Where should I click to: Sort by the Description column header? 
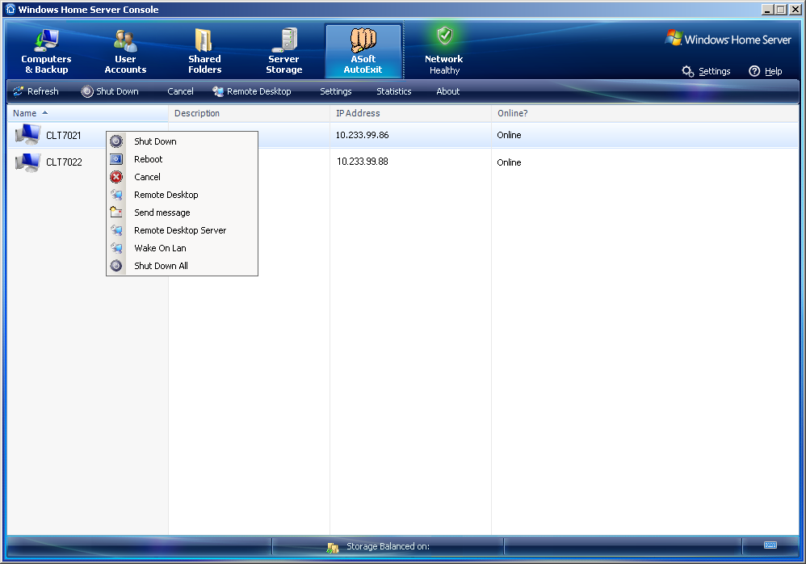[249, 113]
